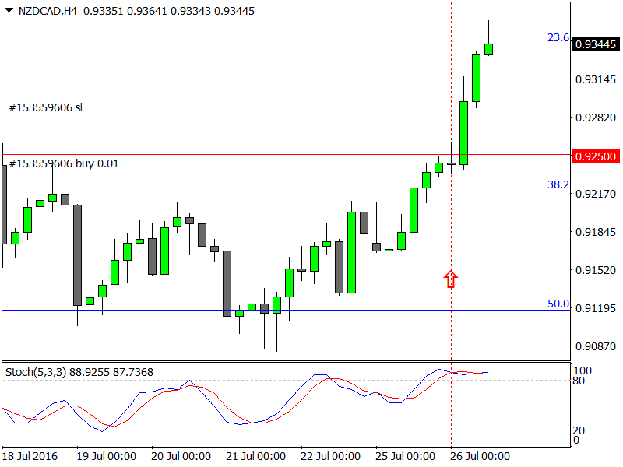Select the #153559606 sl stop-loss label
The height and width of the screenshot is (467, 623).
[x=46, y=107]
